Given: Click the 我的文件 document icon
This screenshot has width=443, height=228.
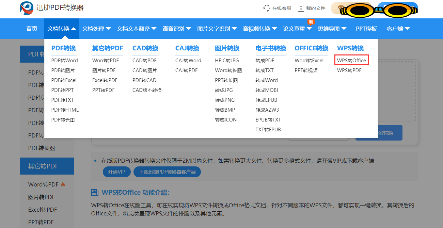Looking at the screenshot, I should 301,8.
